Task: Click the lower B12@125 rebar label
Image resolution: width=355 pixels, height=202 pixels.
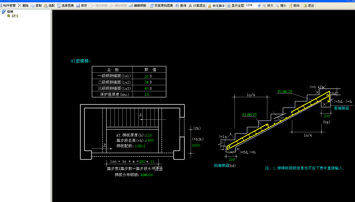Action: click(250, 115)
